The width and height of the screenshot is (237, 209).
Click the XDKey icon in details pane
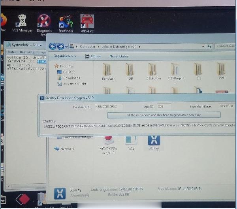[60, 194]
